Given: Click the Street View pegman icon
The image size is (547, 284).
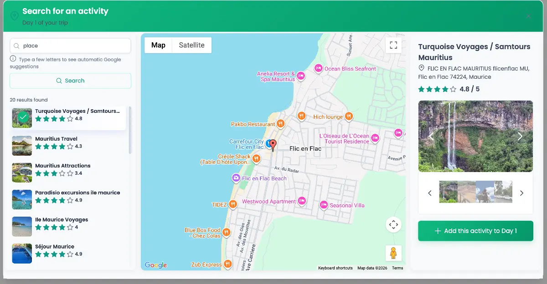Looking at the screenshot, I should coord(393,253).
